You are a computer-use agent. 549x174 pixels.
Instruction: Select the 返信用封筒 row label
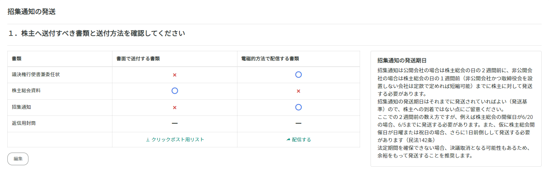tap(24, 123)
